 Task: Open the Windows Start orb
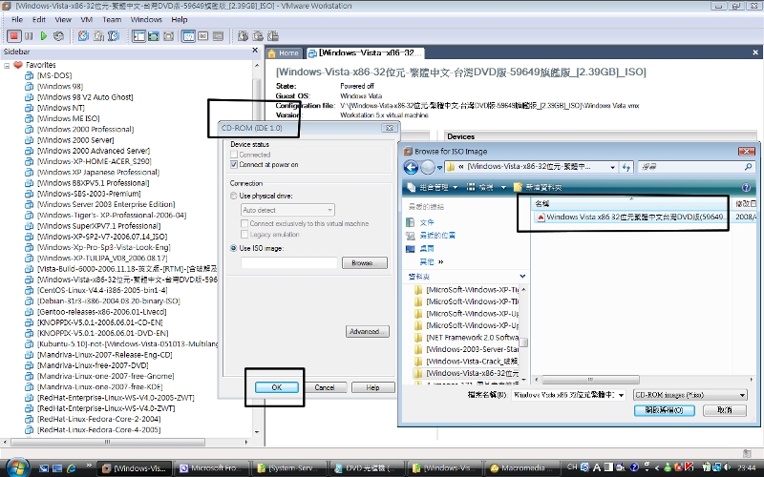17,467
